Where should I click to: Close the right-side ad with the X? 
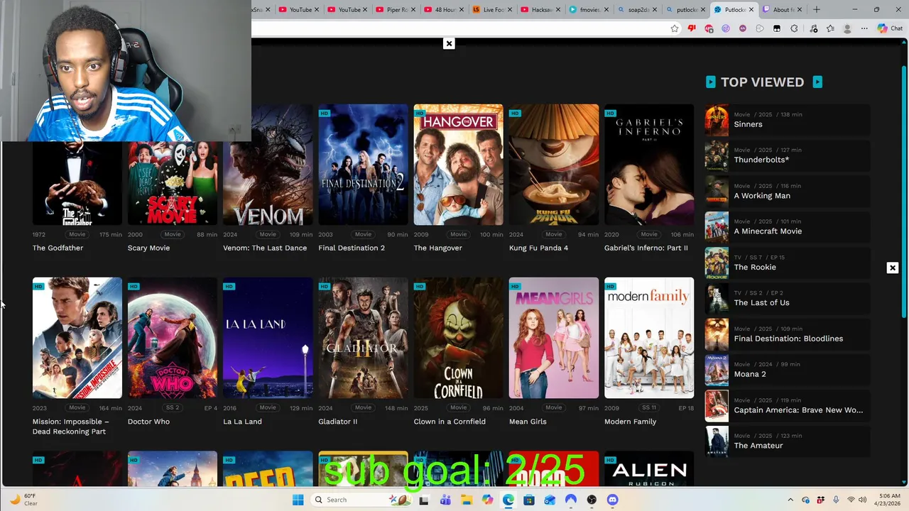tap(893, 268)
